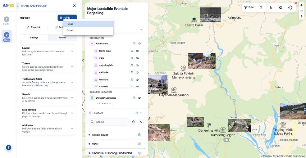The width and height of the screenshot is (306, 158).
Task: Open the map Filter tool
Action: tap(249, 7)
